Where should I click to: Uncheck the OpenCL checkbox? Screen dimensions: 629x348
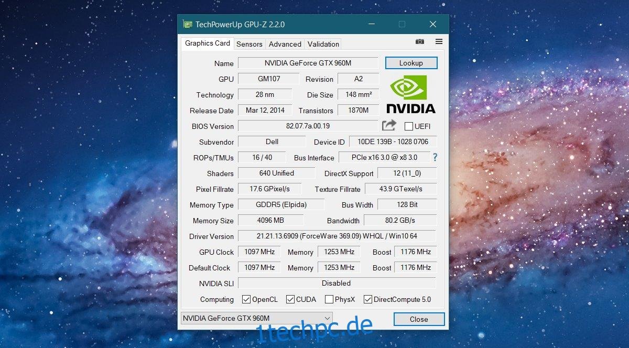[246, 299]
